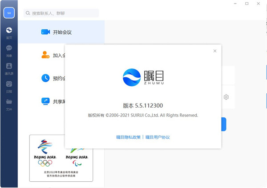
Task: Open the 瞩目用户协议 user agreement link
Action: point(158,137)
